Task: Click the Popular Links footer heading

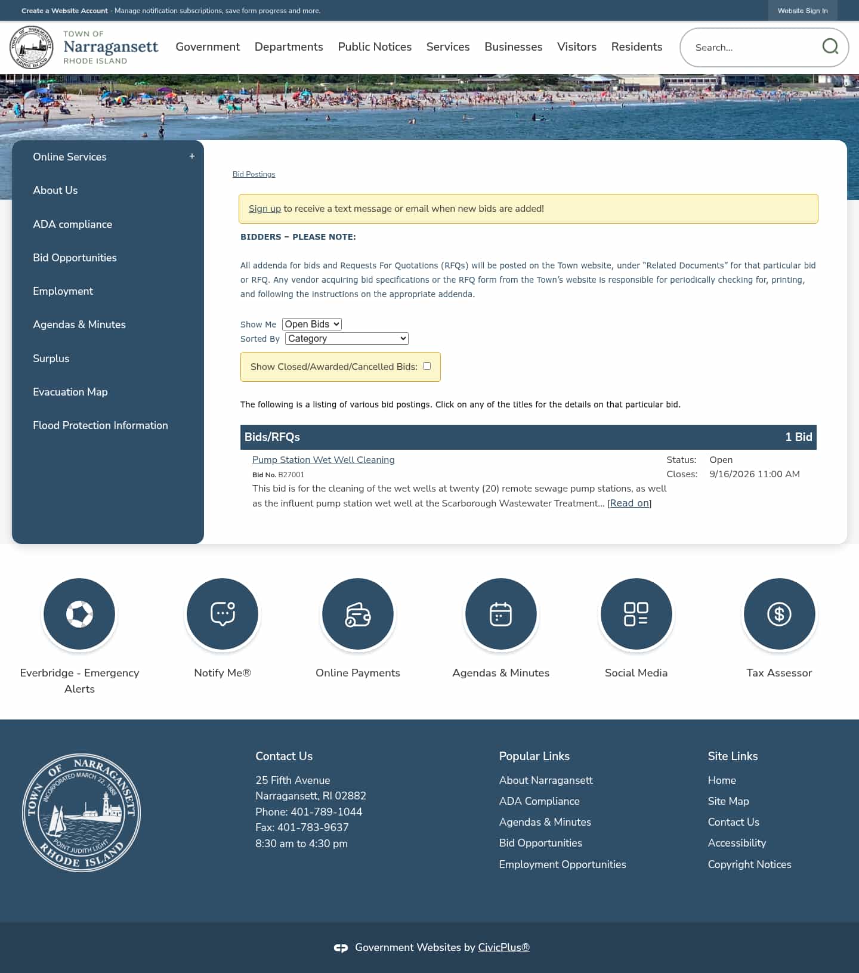Action: point(534,756)
